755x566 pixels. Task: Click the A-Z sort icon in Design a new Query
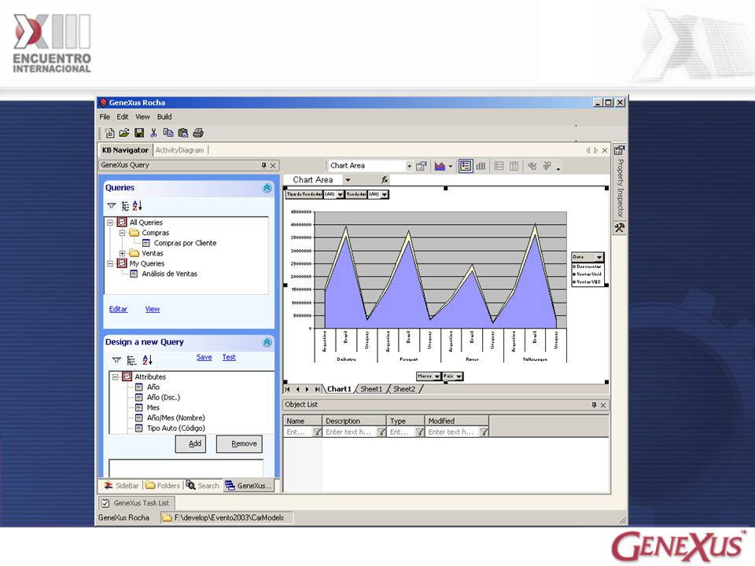pyautogui.click(x=147, y=359)
